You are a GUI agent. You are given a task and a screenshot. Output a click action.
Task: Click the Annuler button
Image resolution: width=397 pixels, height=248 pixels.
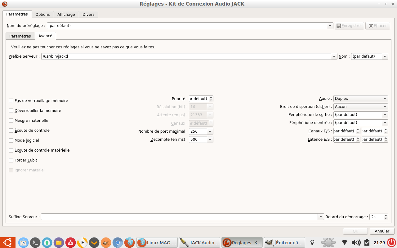pyautogui.click(x=382, y=231)
